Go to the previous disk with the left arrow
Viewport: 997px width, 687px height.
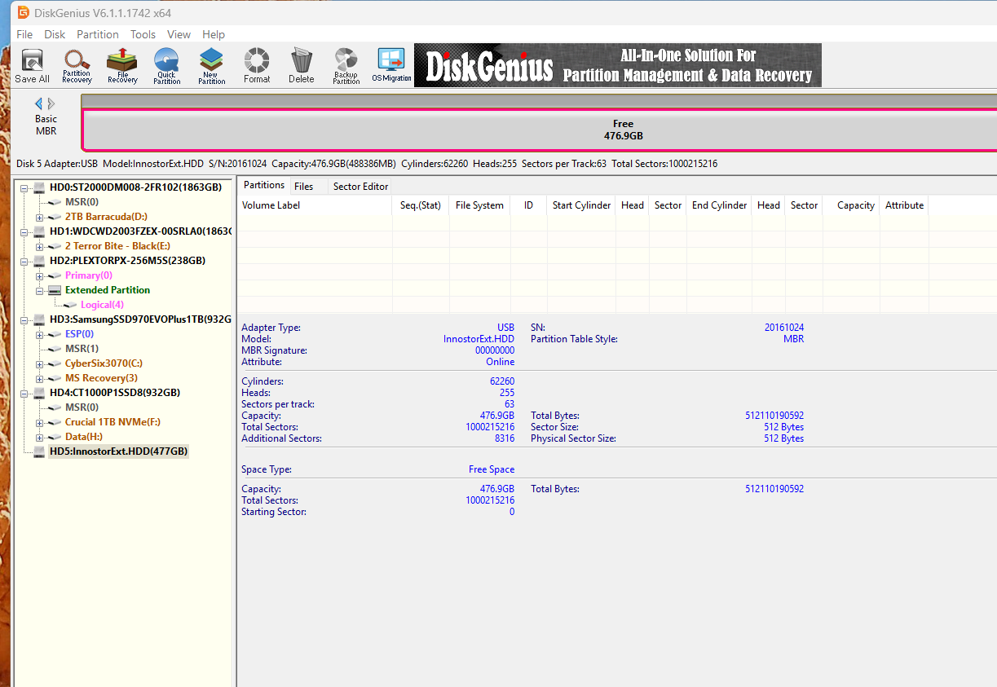click(38, 103)
